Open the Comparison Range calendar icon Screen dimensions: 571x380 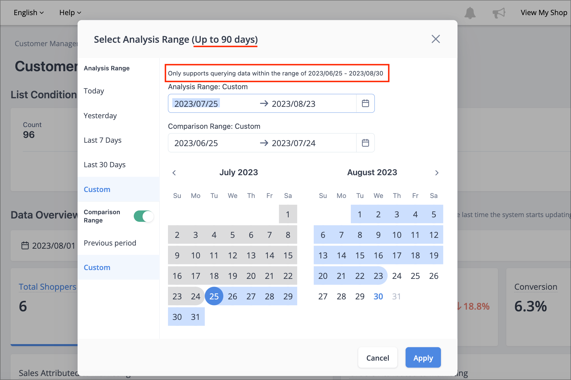click(x=365, y=143)
